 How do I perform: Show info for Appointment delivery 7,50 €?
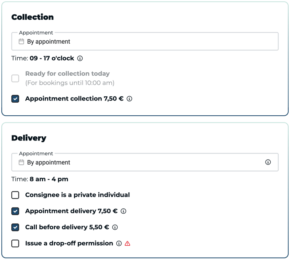point(124,211)
